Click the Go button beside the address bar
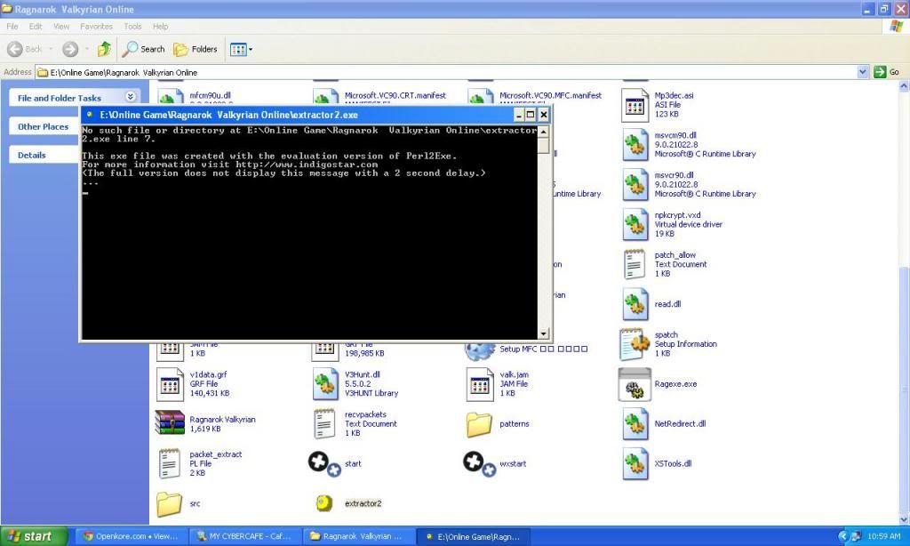 click(887, 72)
